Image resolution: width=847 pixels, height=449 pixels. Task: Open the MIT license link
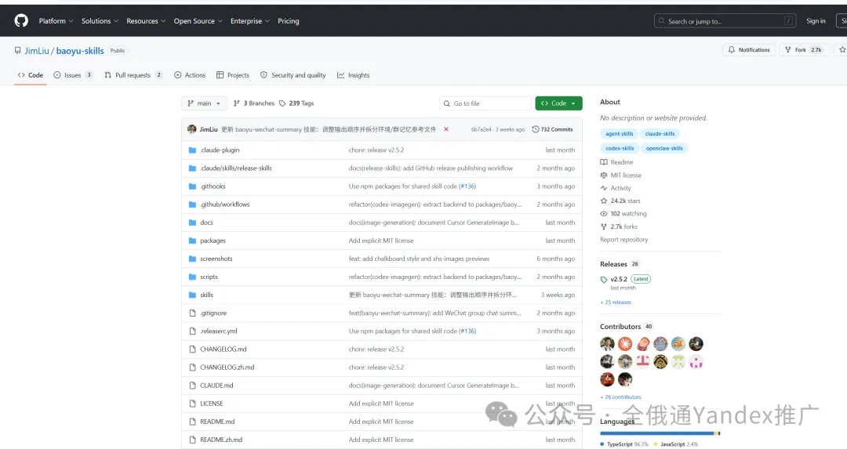620,176
